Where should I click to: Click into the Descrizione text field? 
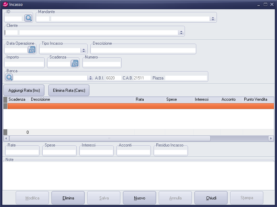click(x=143, y=50)
